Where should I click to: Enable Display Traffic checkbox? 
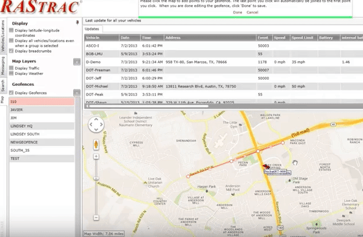click(x=11, y=68)
